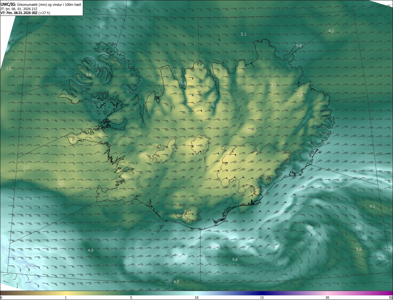Click the colorbar tick label 10
The width and height of the screenshot is (393, 300).
tap(196, 298)
